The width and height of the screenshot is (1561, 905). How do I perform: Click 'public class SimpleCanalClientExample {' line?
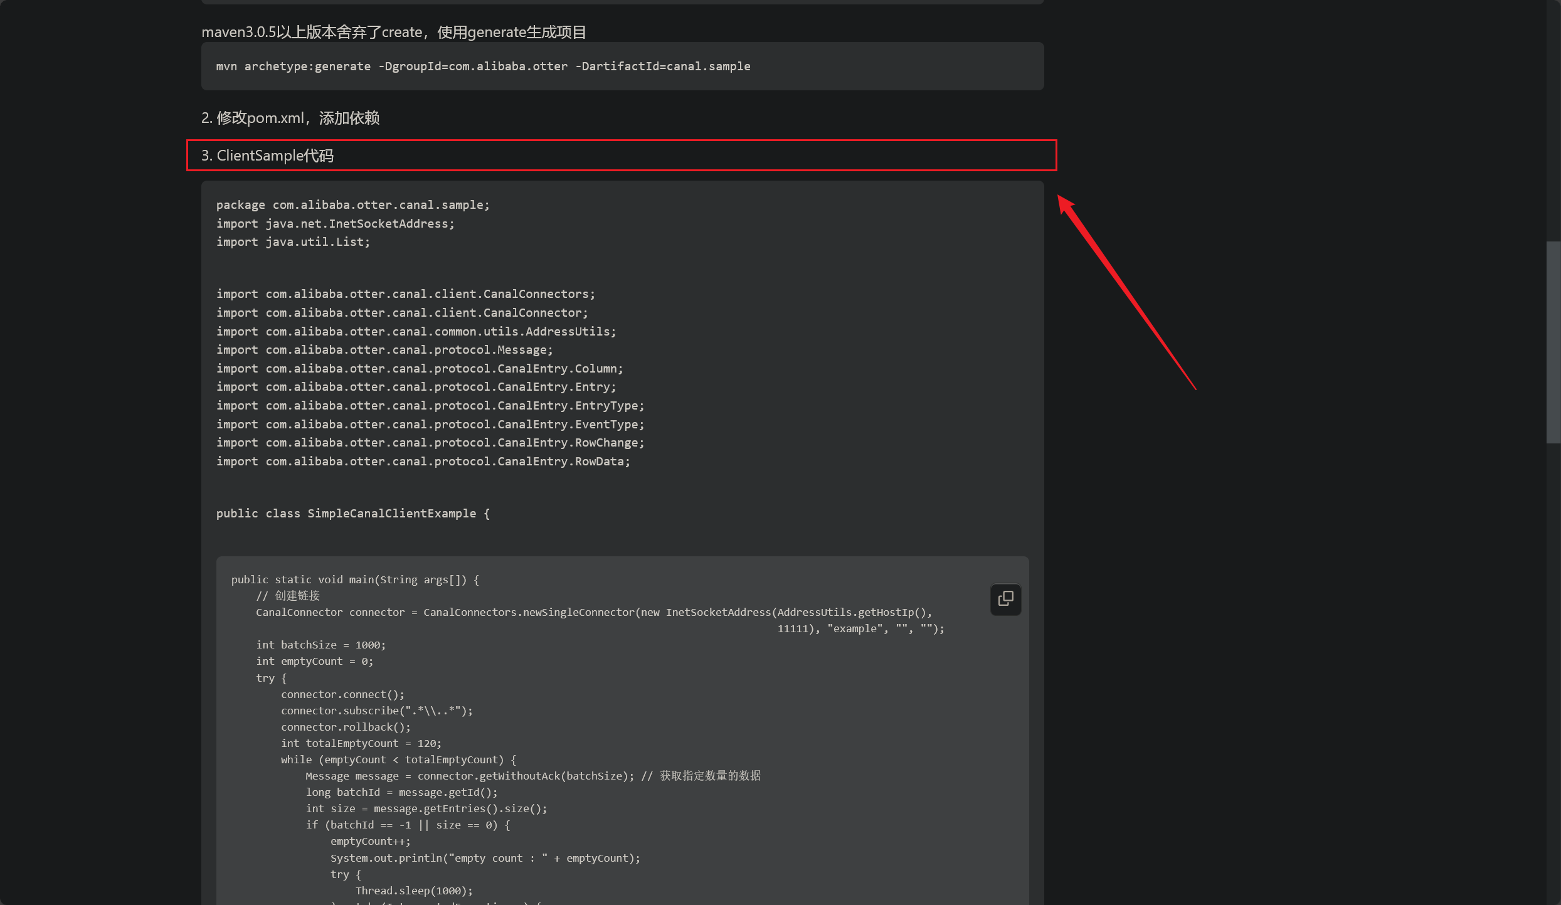[x=353, y=514]
